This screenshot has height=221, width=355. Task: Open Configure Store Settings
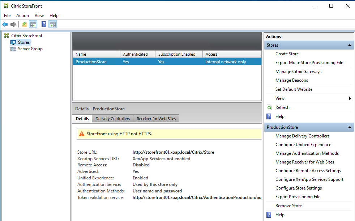tap(298, 188)
